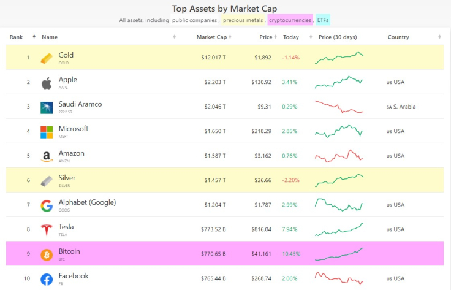Open the Bitcoin asset link
Screen dimensions: 451x290
69,251
